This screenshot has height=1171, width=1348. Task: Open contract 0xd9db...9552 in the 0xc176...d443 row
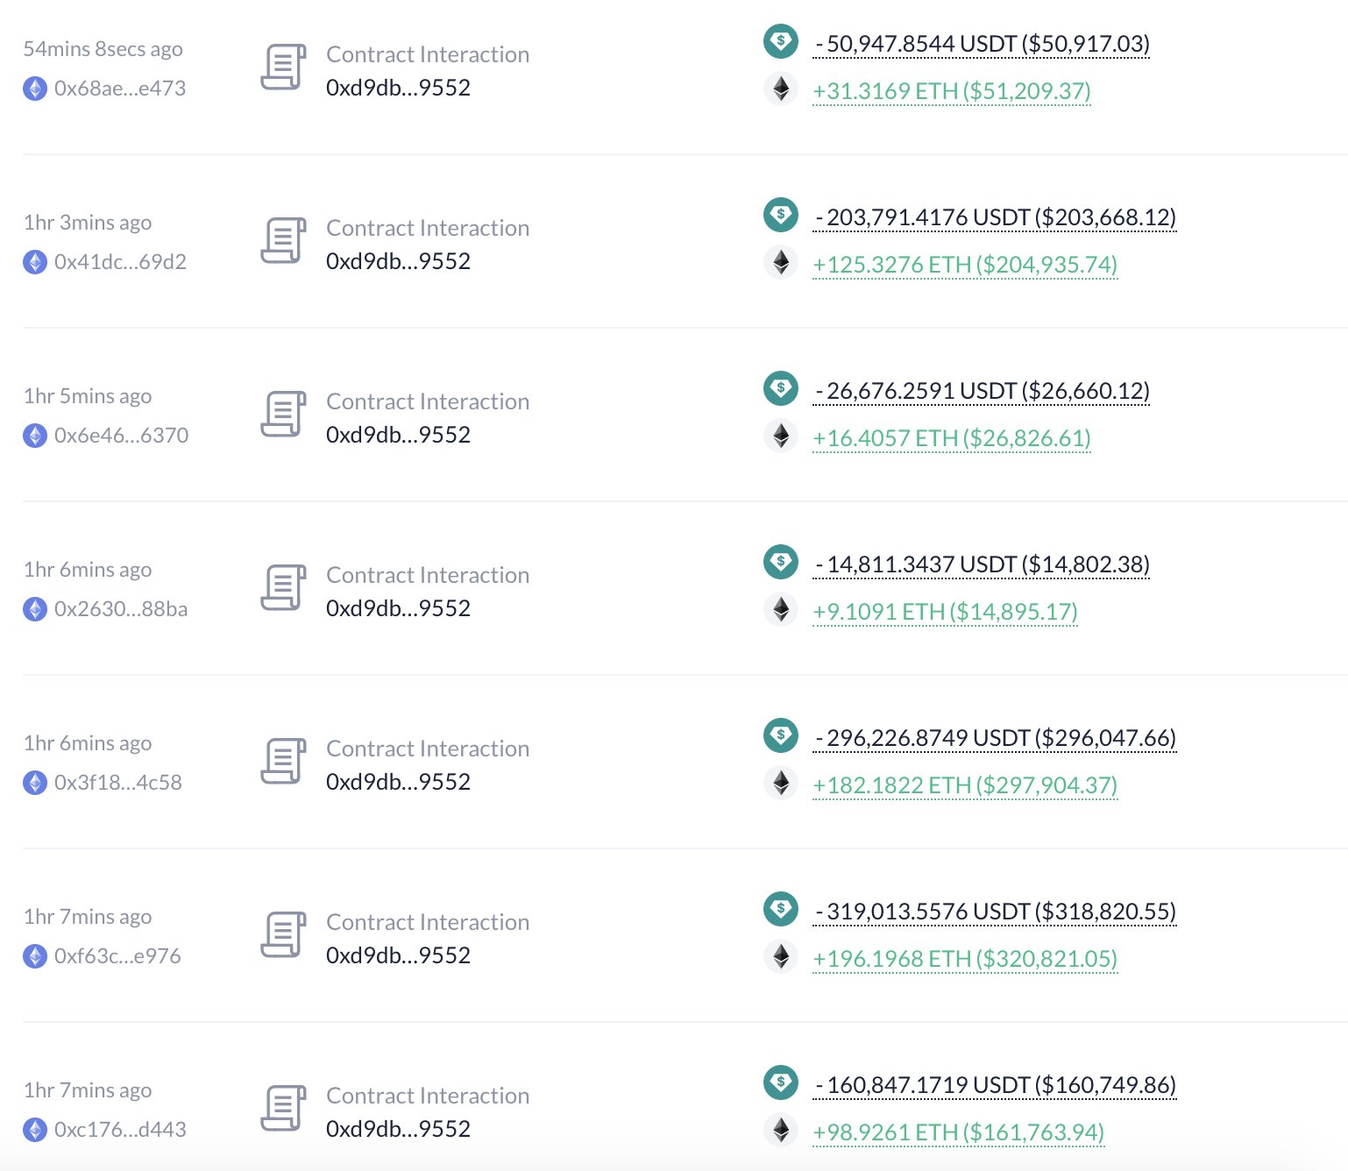[398, 1129]
